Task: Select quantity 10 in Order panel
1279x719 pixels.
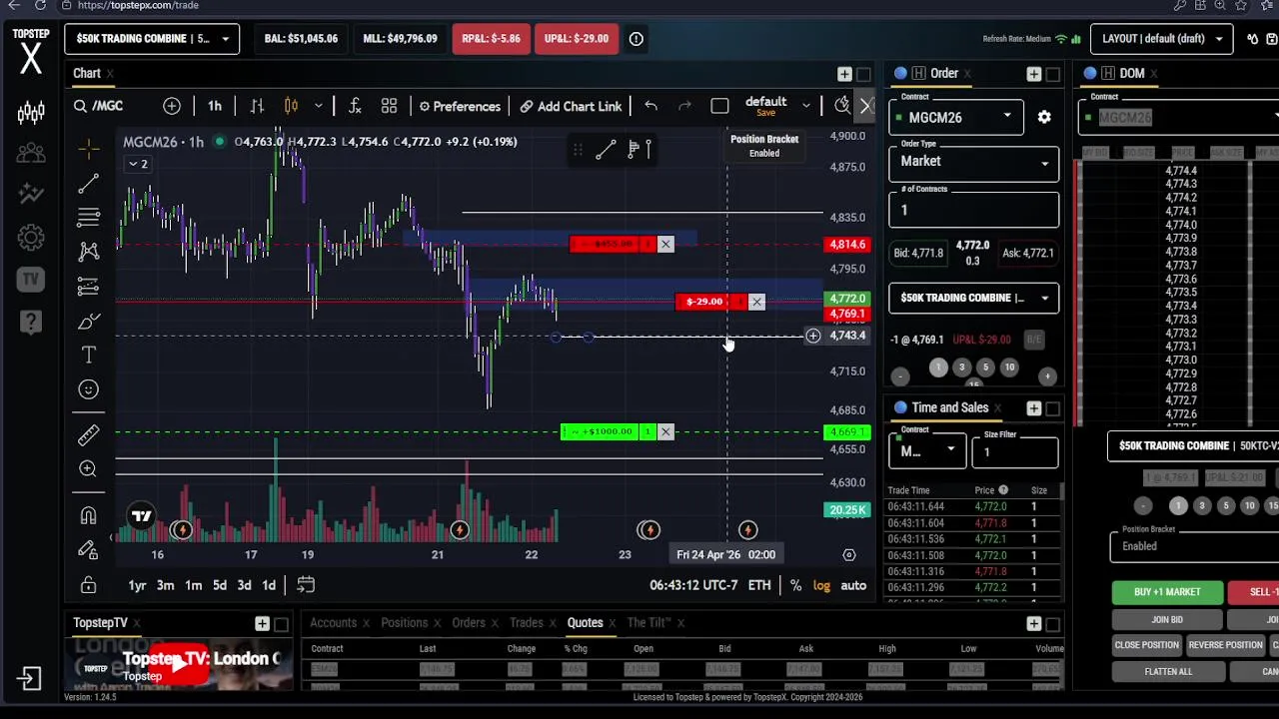Action: pos(1009,367)
